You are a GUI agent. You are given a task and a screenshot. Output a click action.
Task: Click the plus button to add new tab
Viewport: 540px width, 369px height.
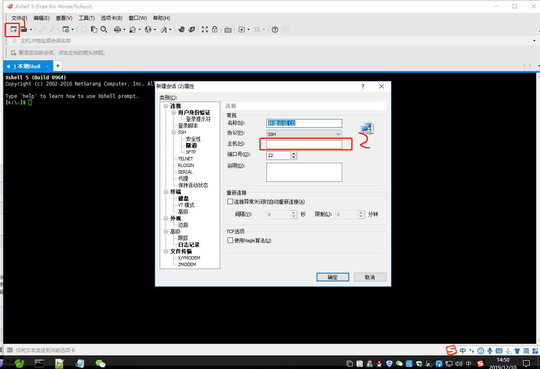58,66
